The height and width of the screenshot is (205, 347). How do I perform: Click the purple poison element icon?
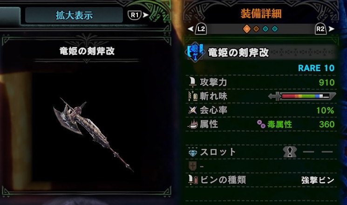click(x=261, y=124)
